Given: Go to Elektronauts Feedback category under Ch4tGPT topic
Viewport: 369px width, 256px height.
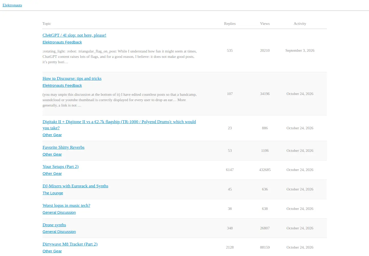Looking at the screenshot, I should pos(62,42).
